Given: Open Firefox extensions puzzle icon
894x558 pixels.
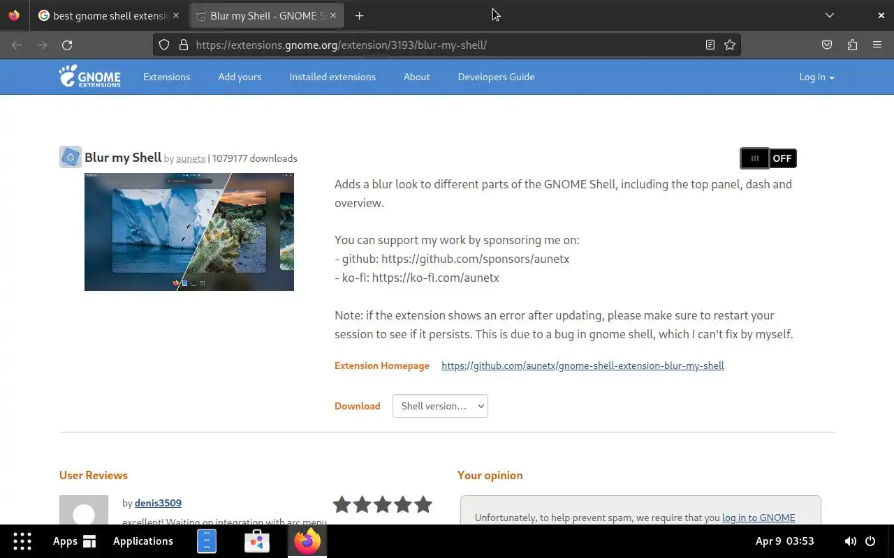Looking at the screenshot, I should pyautogui.click(x=852, y=45).
